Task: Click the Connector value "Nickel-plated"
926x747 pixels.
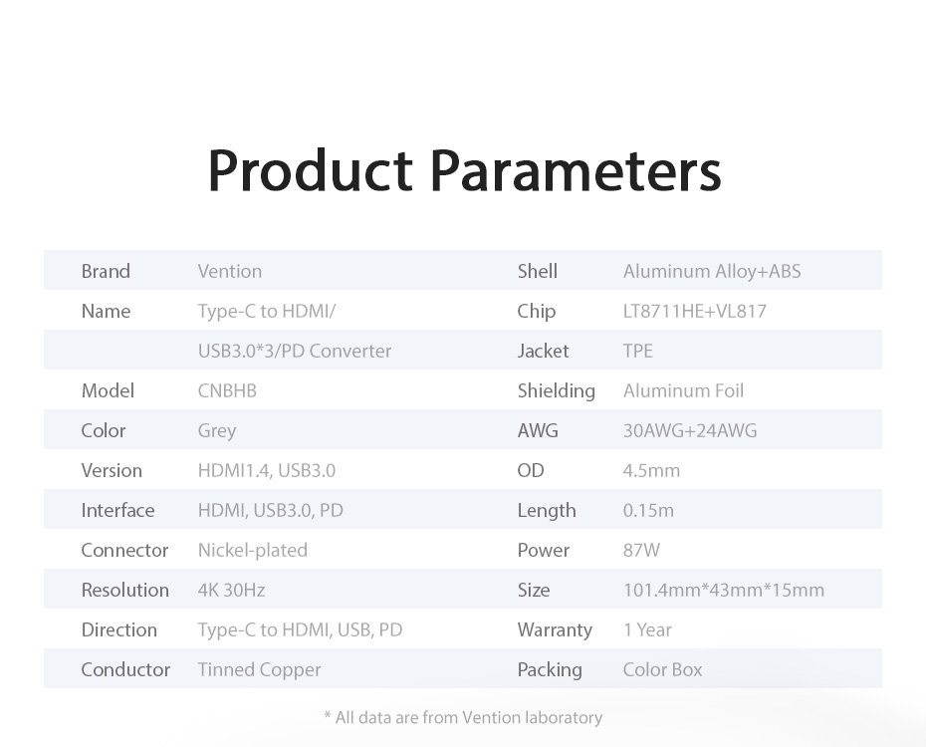Action: [x=253, y=550]
